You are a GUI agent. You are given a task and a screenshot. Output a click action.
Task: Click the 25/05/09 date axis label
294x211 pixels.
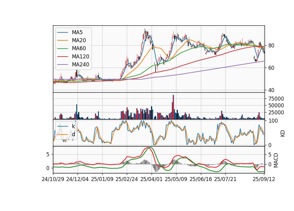pyautogui.click(x=176, y=179)
